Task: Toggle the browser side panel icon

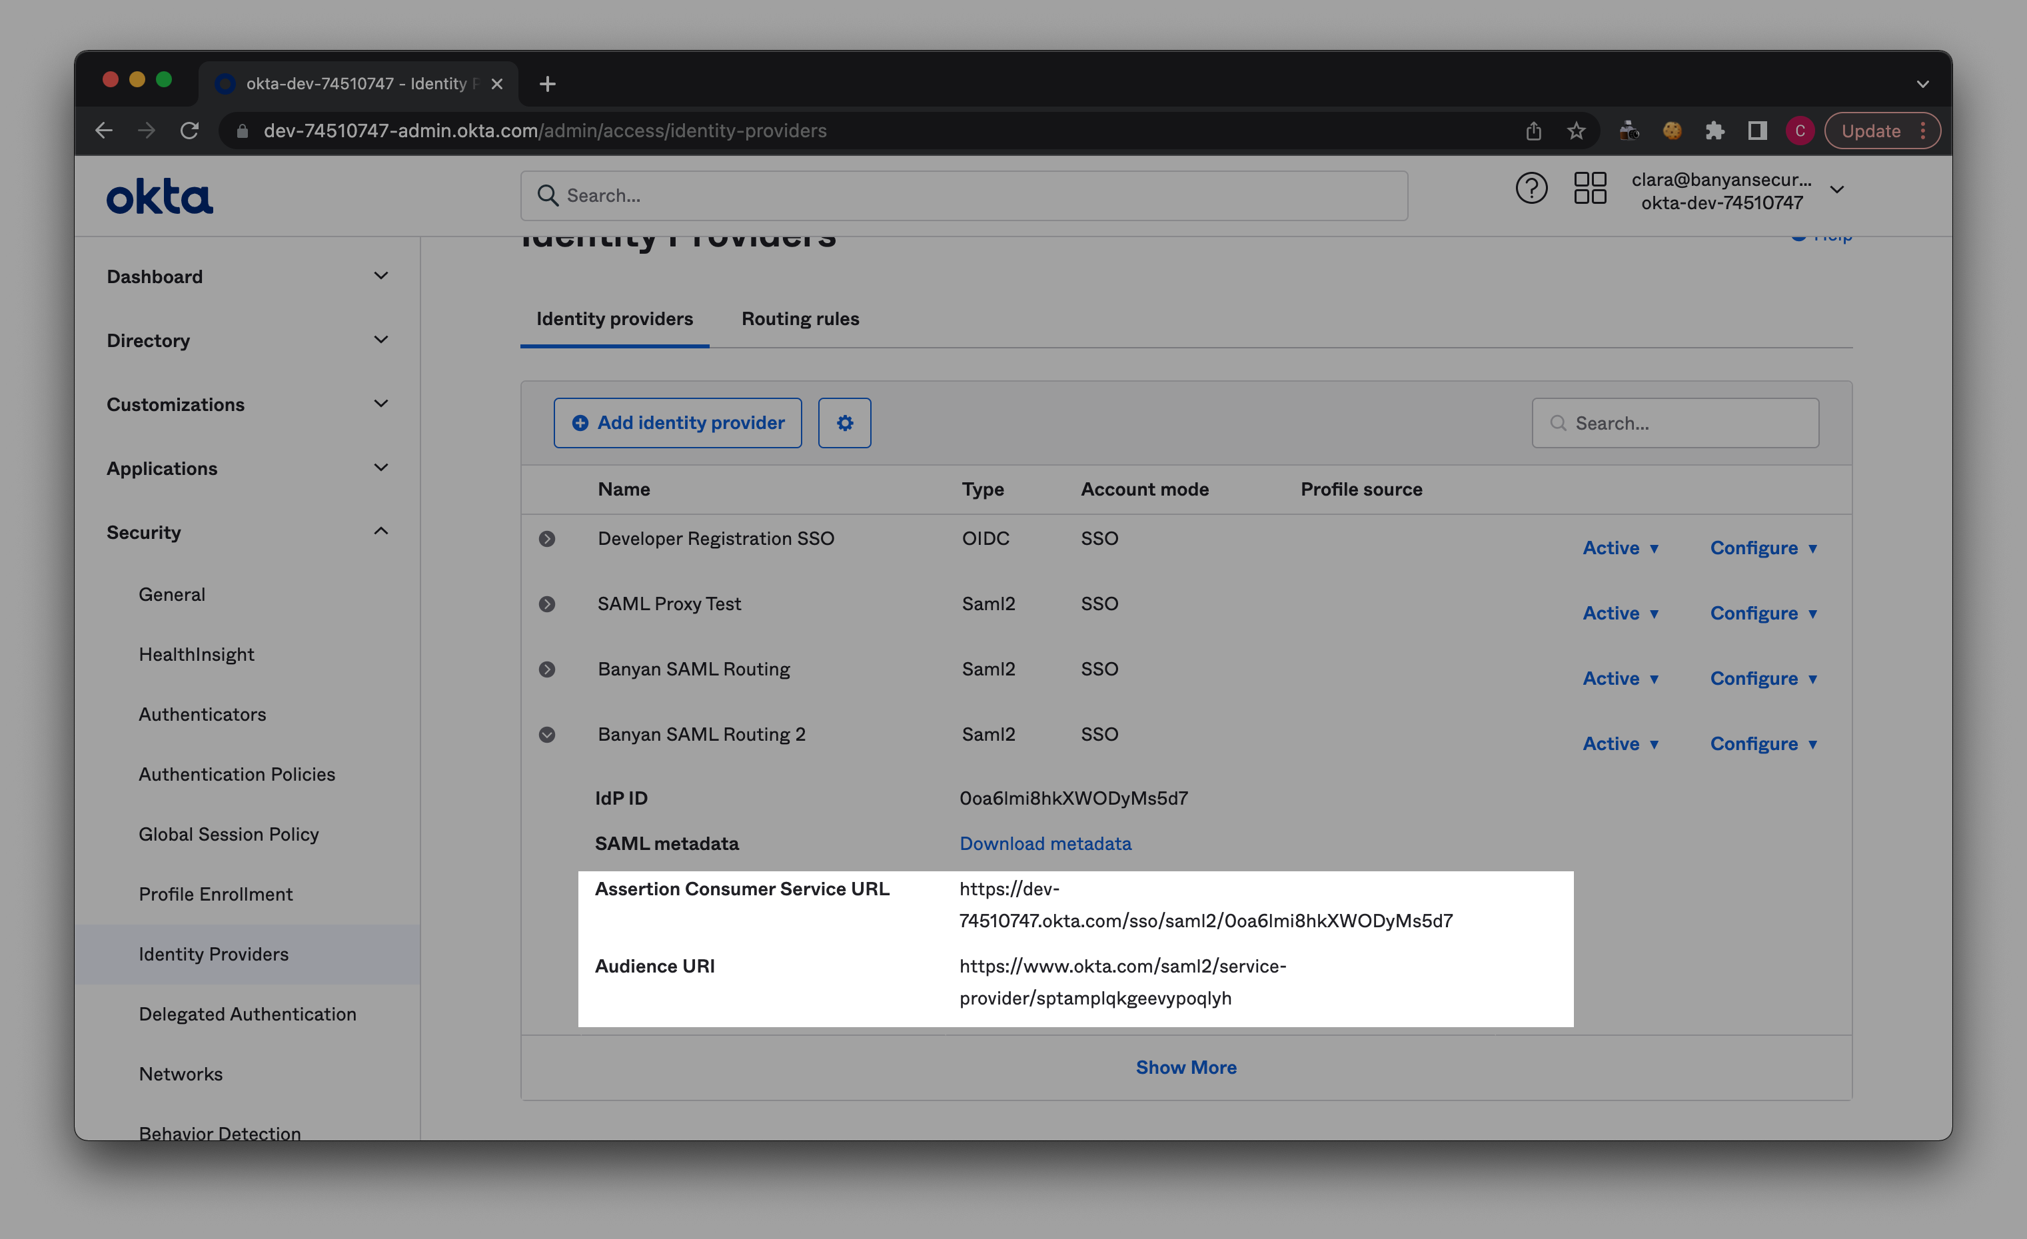Action: [1757, 131]
